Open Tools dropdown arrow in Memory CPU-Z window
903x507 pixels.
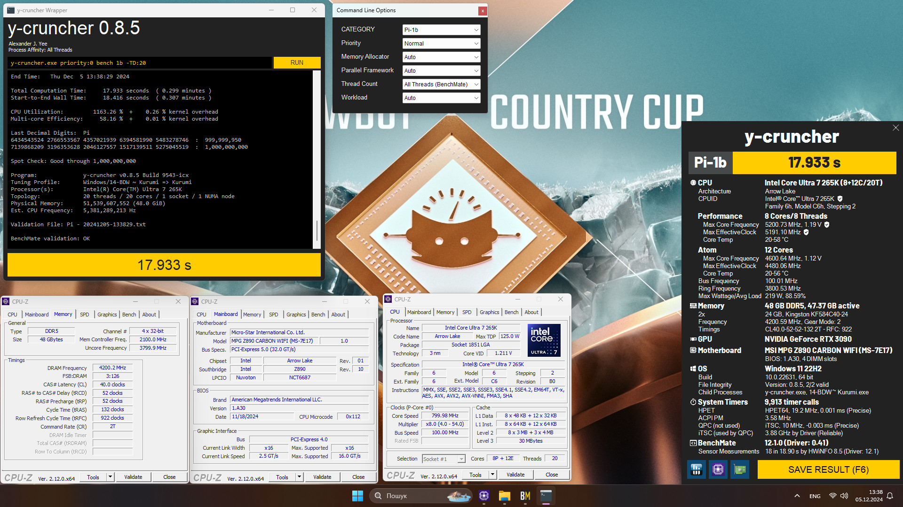tap(110, 477)
